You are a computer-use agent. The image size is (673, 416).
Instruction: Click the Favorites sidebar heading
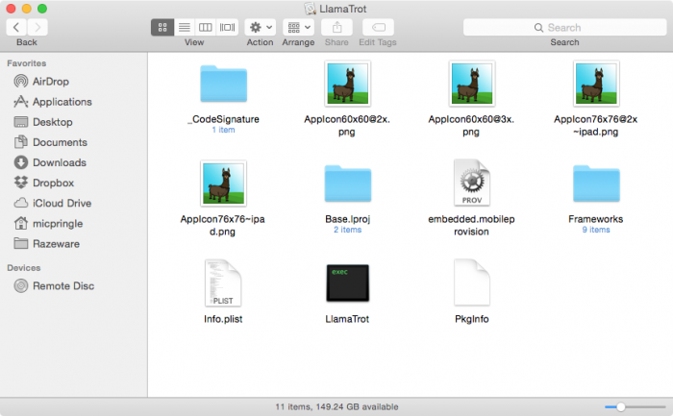coord(27,63)
